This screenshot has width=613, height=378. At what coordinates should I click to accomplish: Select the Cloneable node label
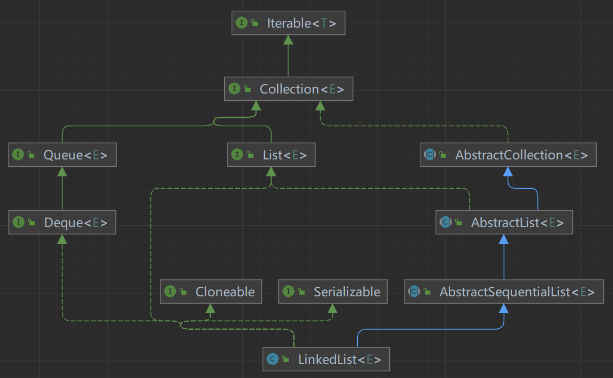tap(225, 292)
